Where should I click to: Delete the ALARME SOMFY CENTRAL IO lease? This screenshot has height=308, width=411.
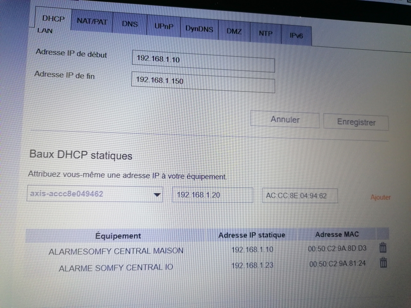click(x=383, y=262)
